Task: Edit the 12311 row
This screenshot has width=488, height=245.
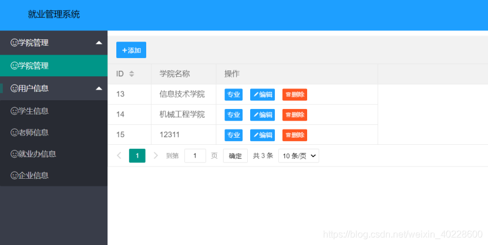Action: coord(262,135)
